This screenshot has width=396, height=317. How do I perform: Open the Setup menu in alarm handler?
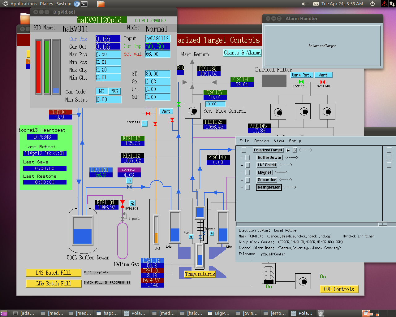coord(295,141)
